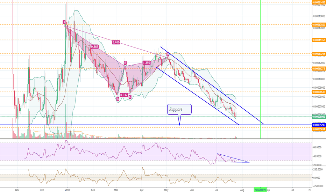
Task: Click the 0.00019000 price axis tick
Action: coord(319,16)
